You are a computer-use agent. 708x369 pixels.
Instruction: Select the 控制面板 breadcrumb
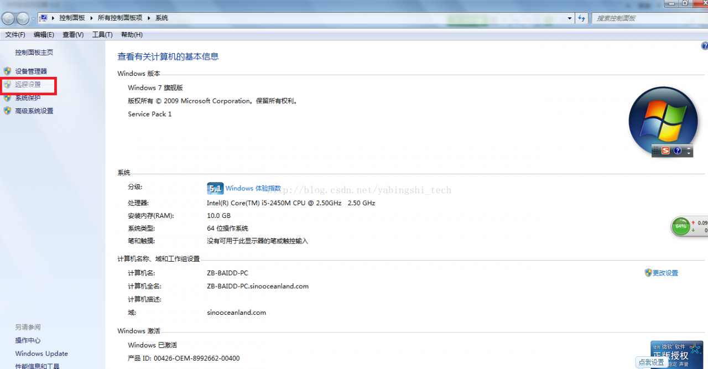[x=72, y=18]
